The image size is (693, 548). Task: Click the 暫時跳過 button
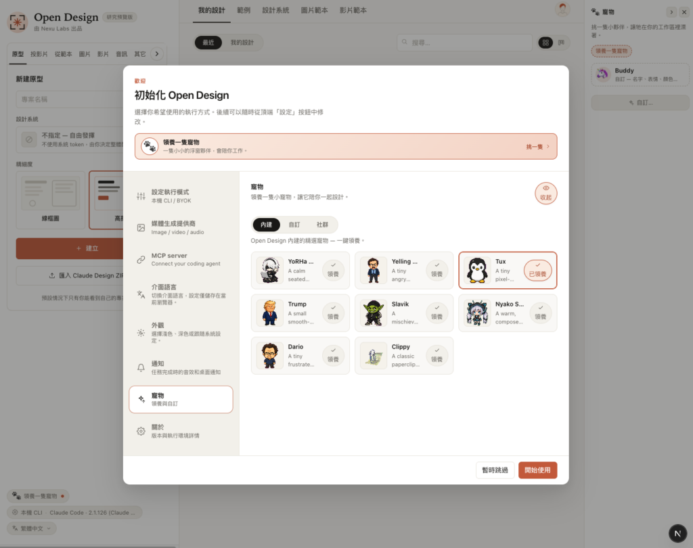[495, 470]
